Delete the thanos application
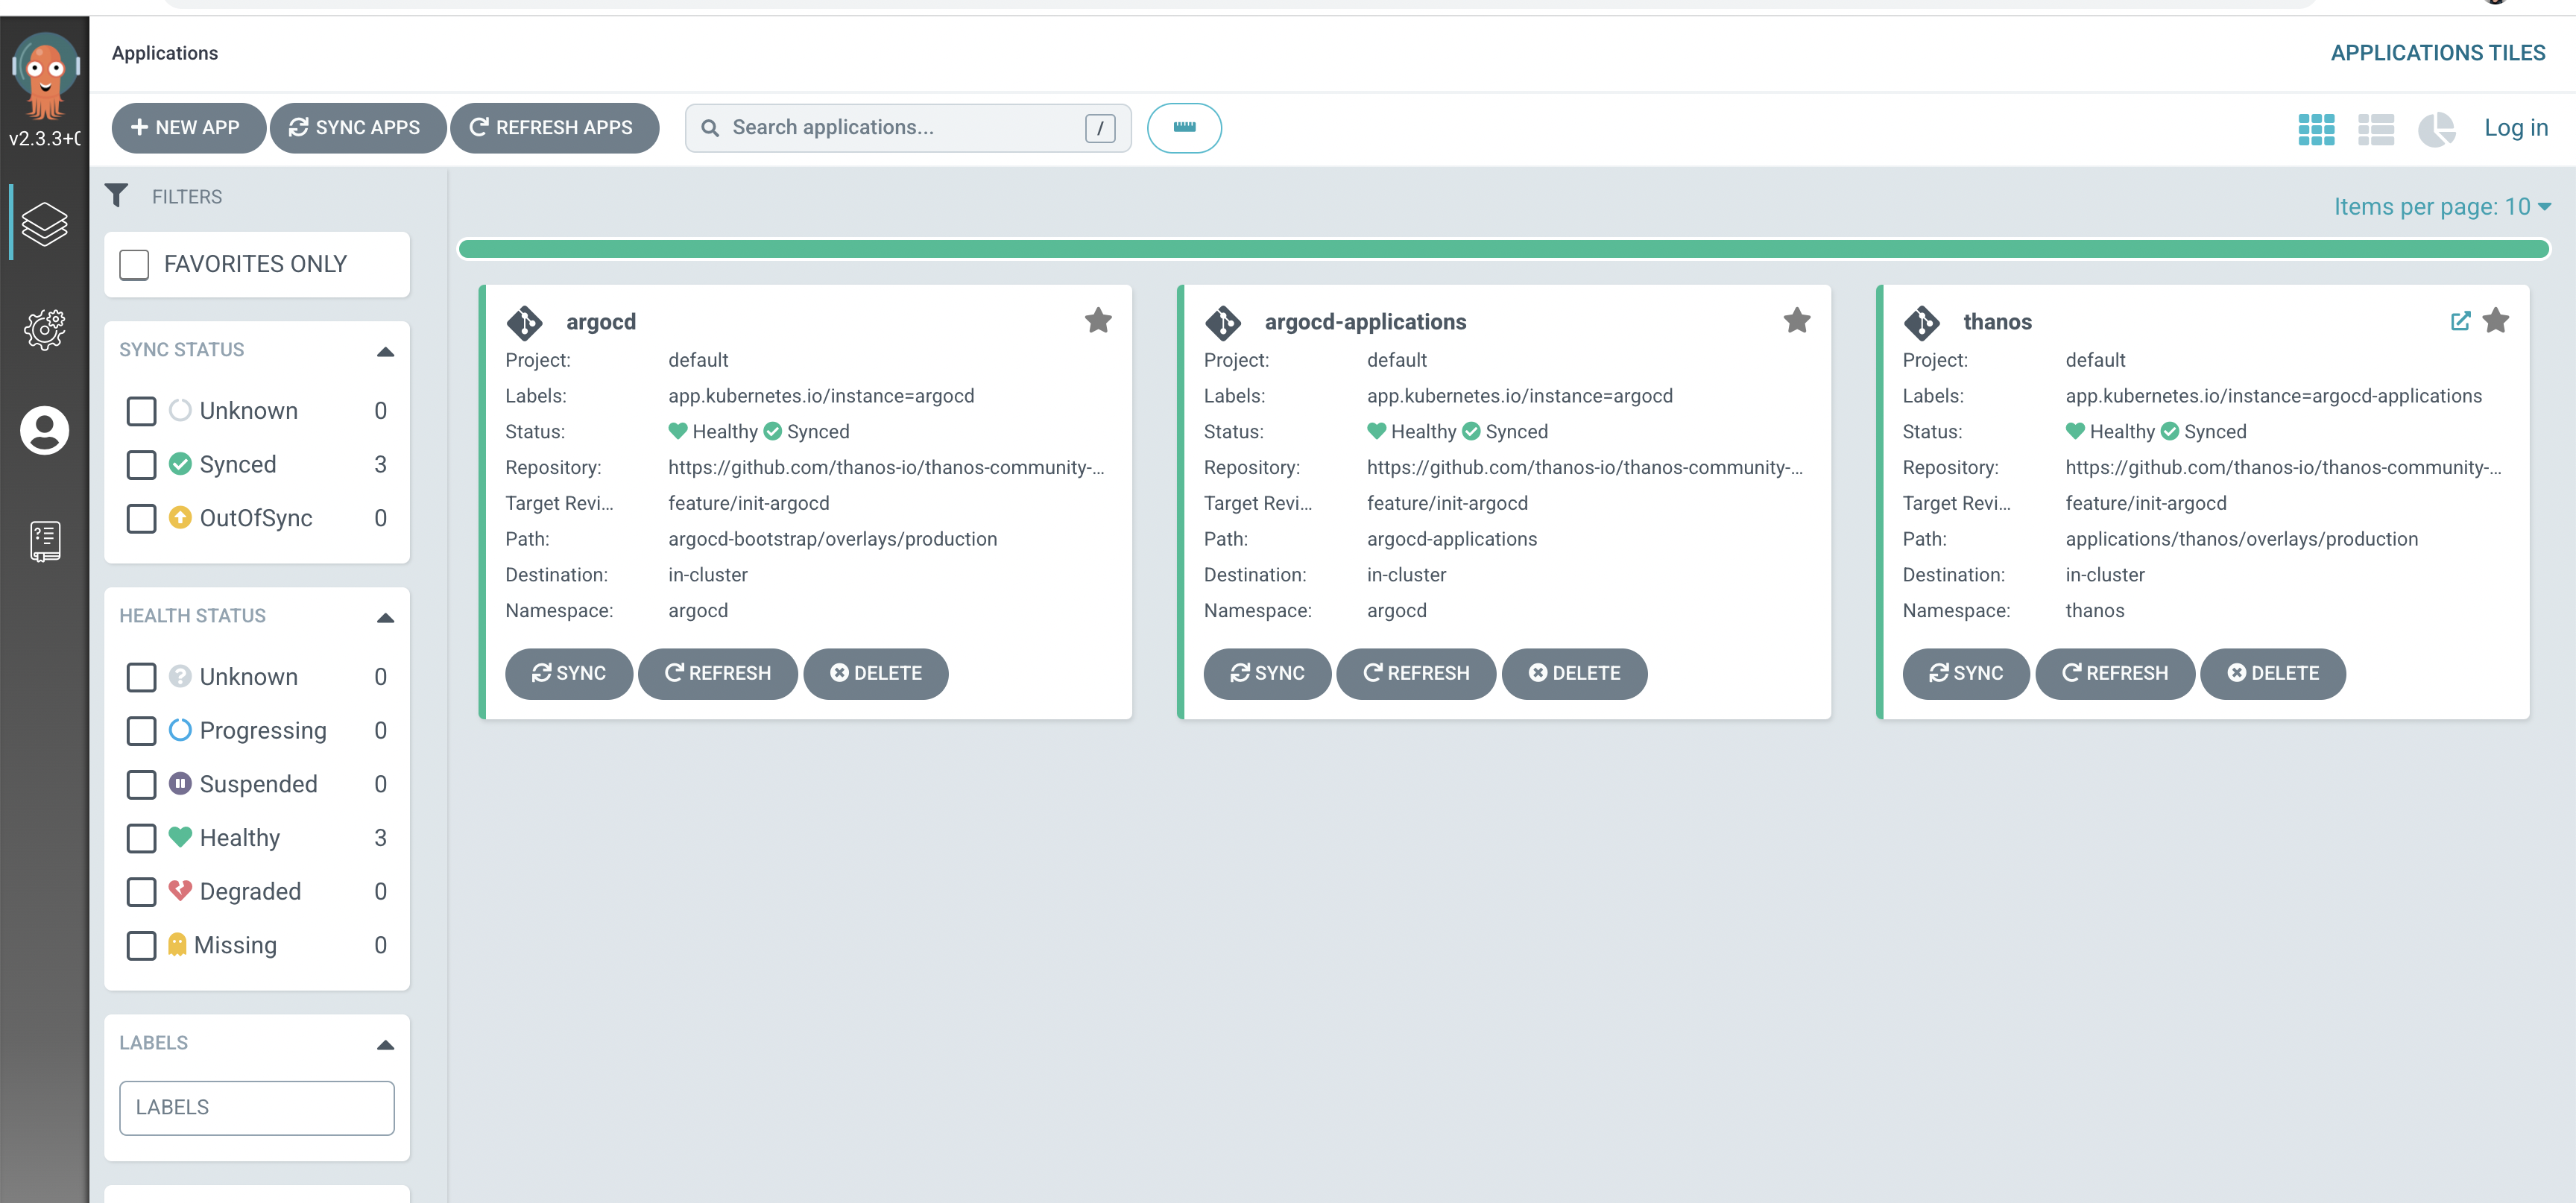 click(x=2272, y=673)
